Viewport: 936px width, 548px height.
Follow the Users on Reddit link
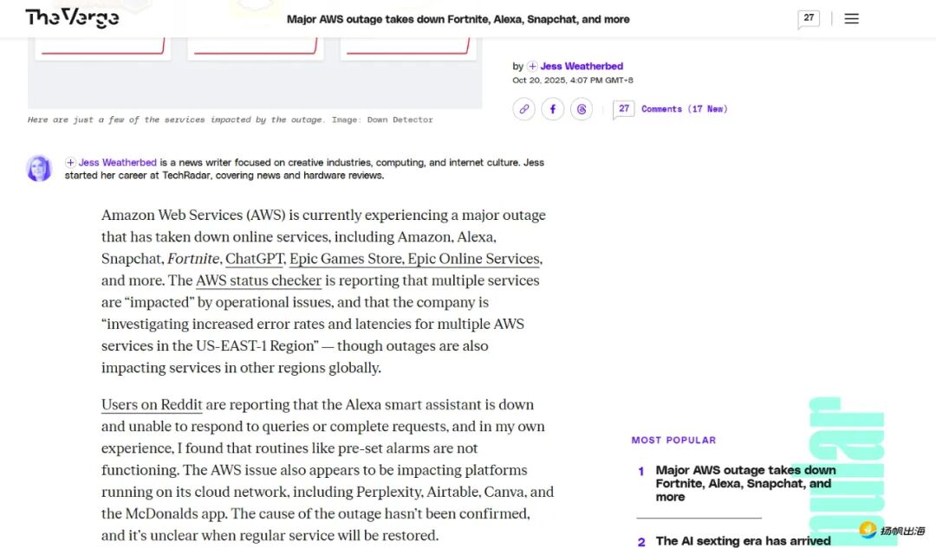click(152, 404)
